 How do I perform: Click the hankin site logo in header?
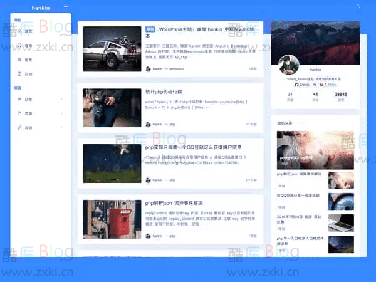pos(41,8)
